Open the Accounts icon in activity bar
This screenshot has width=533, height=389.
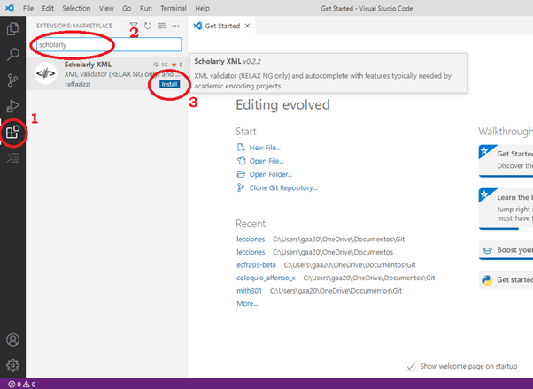12,339
